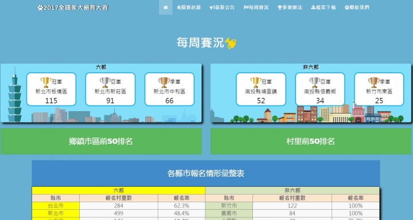The height and width of the screenshot is (220, 413).
Task: Click the 新竹市 table cell
Action: [229, 206]
